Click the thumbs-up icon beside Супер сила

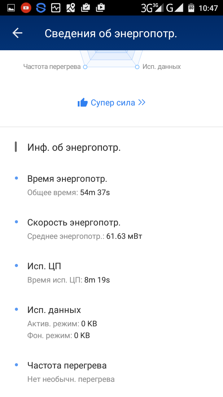[x=83, y=103]
